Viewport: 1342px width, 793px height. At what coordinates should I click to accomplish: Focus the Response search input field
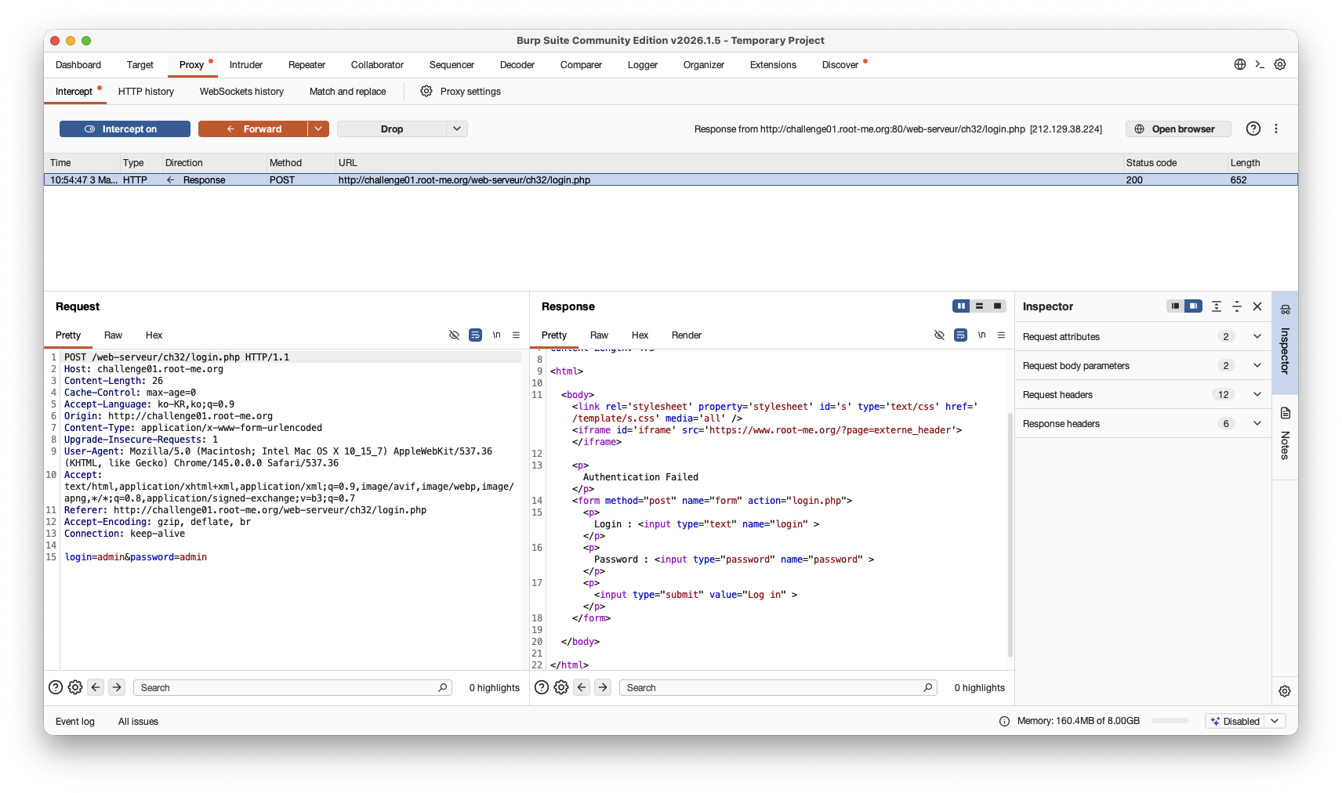tap(778, 687)
